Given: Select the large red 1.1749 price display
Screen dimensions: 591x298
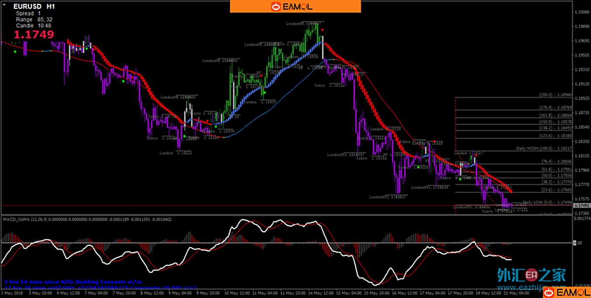Looking at the screenshot, I should pyautogui.click(x=34, y=34).
